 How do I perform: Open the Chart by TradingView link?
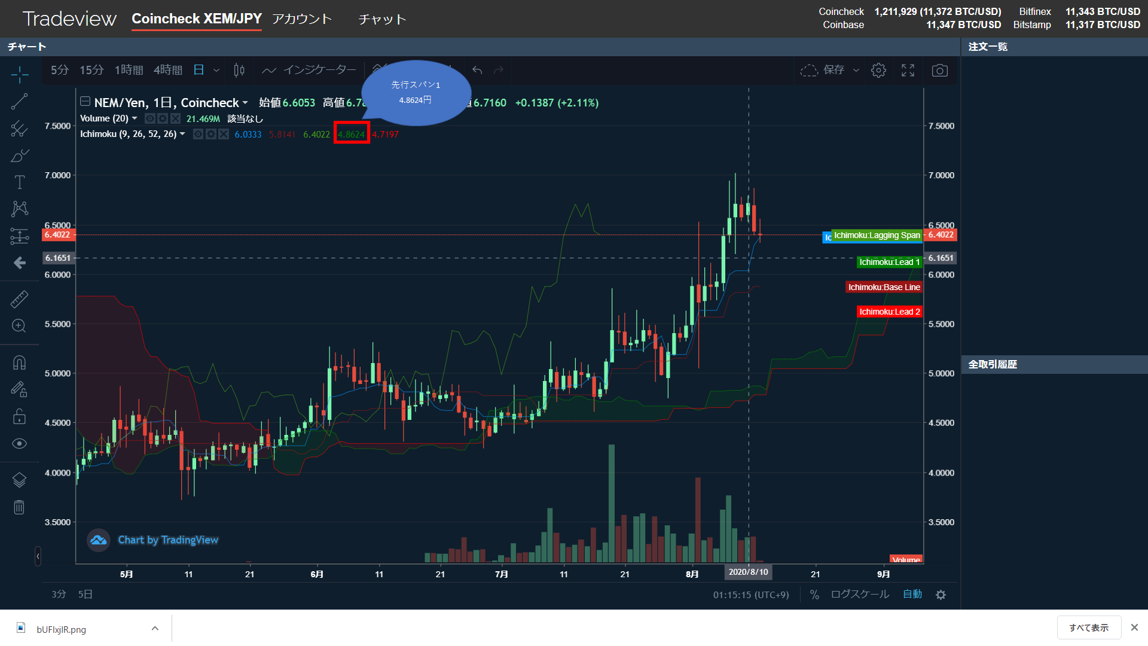point(168,540)
